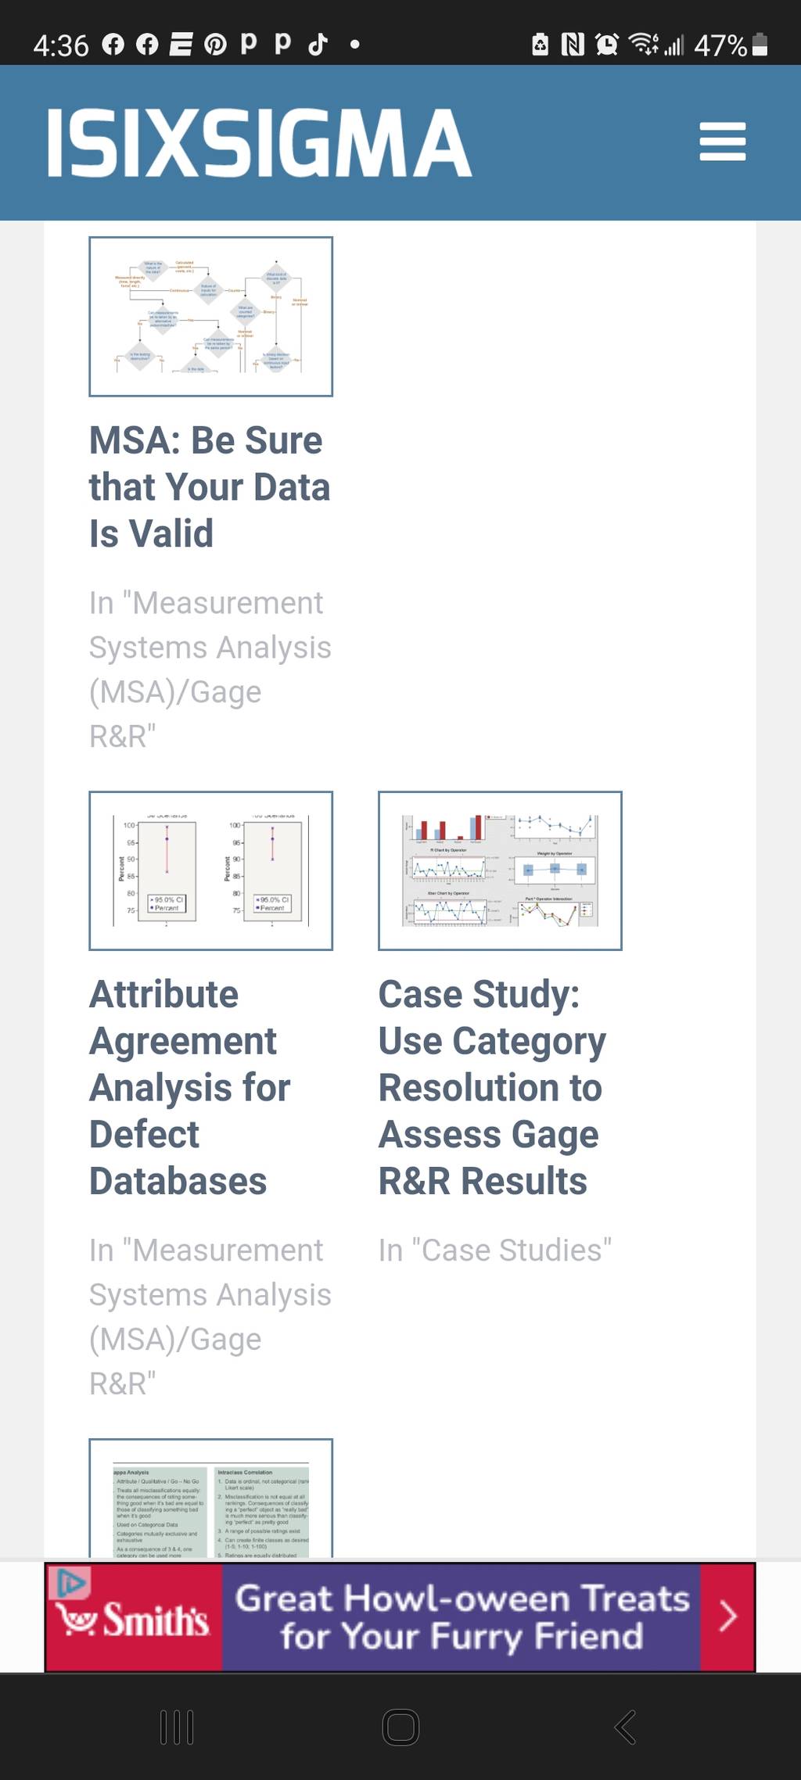Tap the arrow on Smith's ad banner

click(x=727, y=1616)
